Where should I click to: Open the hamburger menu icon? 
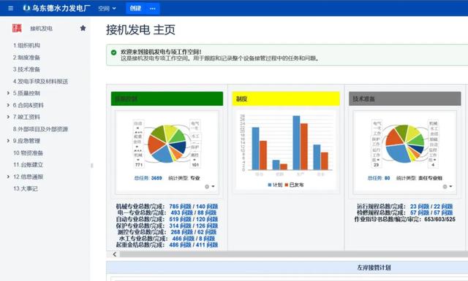pyautogui.click(x=11, y=8)
